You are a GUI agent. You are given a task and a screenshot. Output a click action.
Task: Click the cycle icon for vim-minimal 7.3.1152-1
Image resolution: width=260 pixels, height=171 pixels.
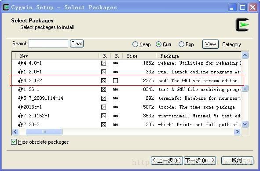tap(20, 116)
